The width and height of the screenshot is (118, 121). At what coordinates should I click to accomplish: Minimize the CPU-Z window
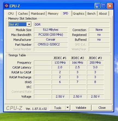click(x=97, y=6)
